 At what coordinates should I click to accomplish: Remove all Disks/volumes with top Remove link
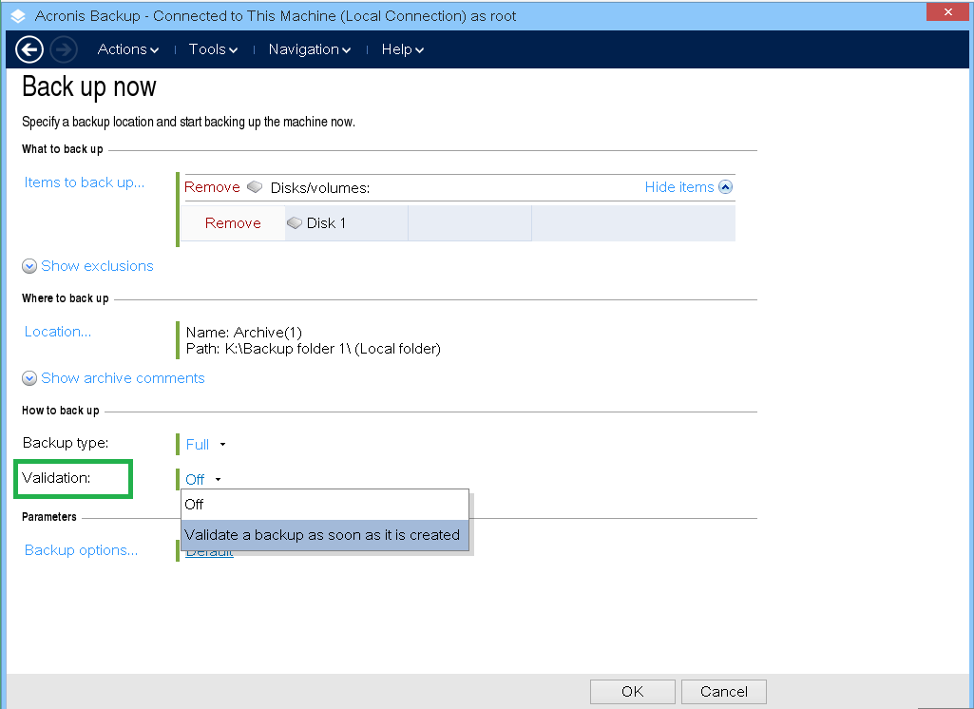pos(212,187)
